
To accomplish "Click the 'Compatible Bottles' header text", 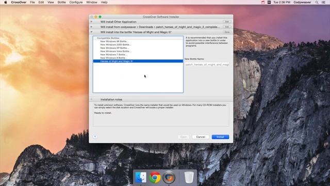I will pyautogui.click(x=108, y=38).
